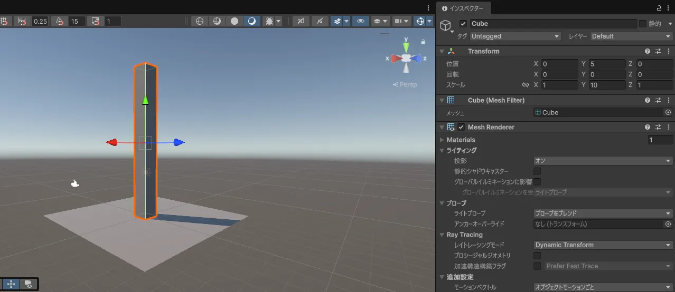Toggle the Mesh Renderer enabled checkbox
The image size is (675, 292).
point(461,127)
